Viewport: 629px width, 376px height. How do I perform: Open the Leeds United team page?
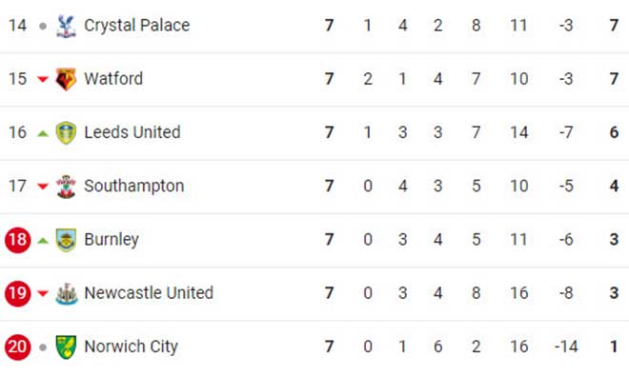coord(132,132)
